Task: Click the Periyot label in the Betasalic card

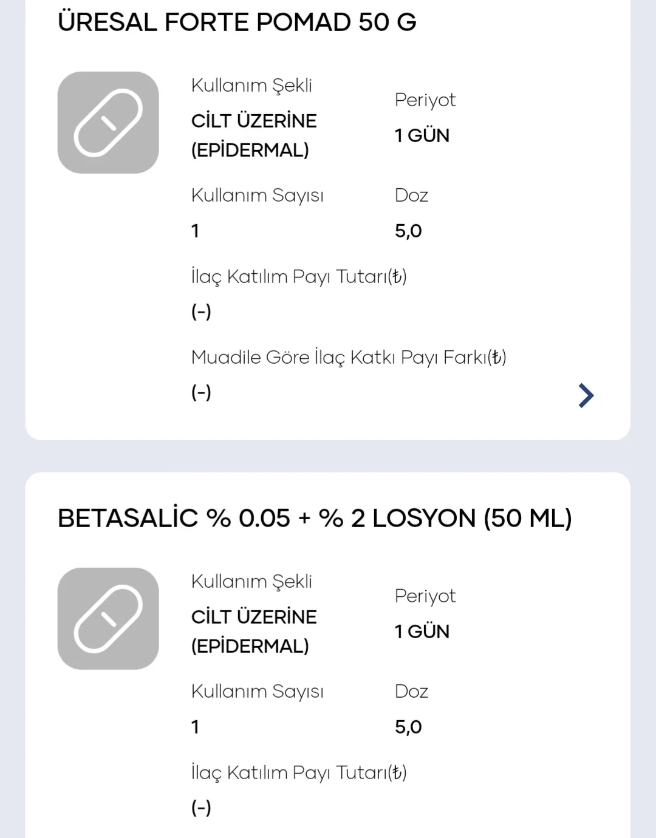Action: 425,596
